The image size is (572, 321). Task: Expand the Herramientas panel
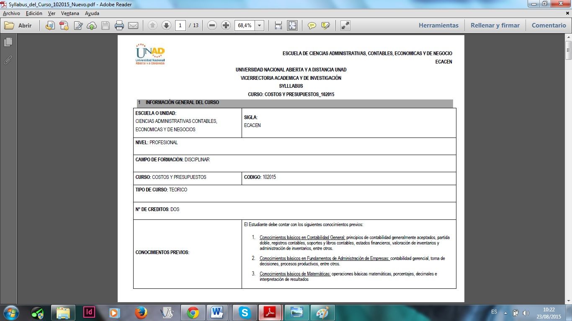[x=438, y=25]
